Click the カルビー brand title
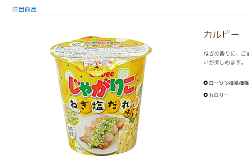This screenshot has height=166, width=249. [x=221, y=34]
